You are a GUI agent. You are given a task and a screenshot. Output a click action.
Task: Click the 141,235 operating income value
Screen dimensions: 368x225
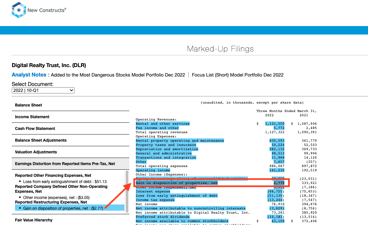277,170
